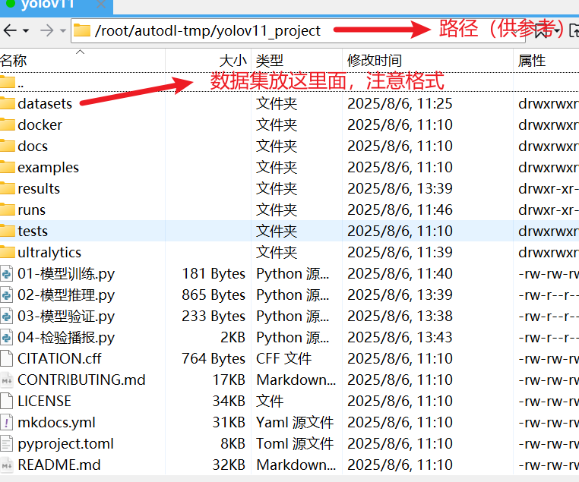Click Python icon of 01-模型训练.py
This screenshot has height=482, width=579.
6,273
